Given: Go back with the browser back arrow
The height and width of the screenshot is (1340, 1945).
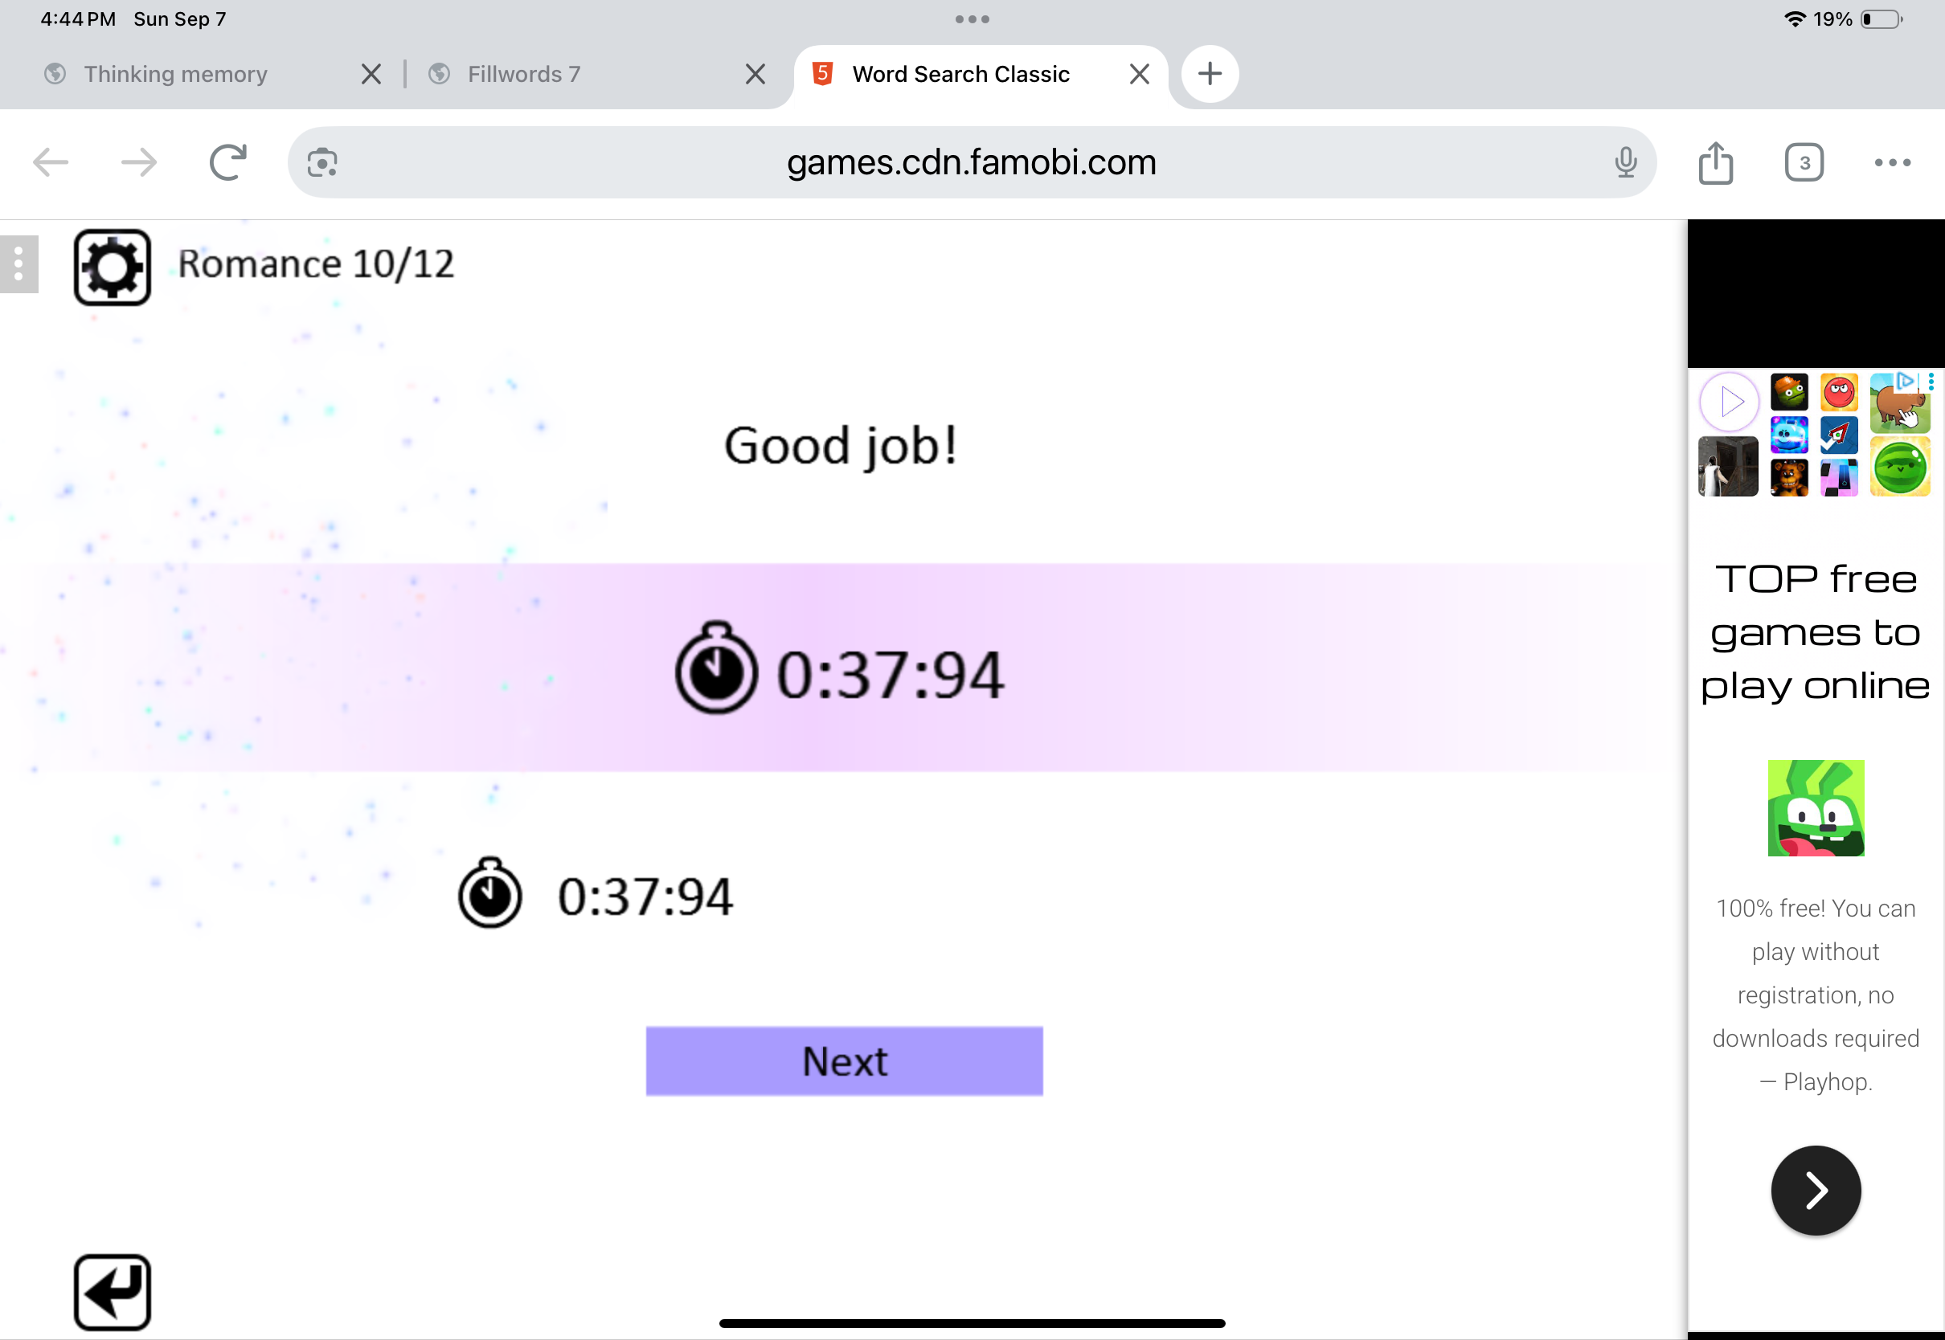Looking at the screenshot, I should click(x=51, y=162).
